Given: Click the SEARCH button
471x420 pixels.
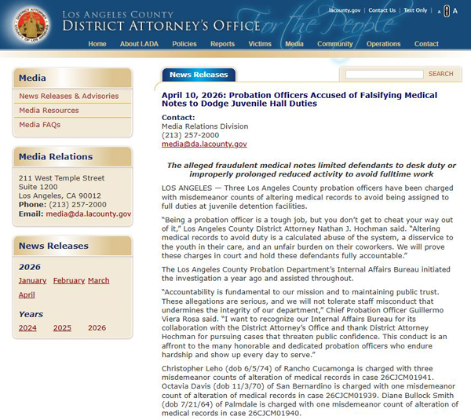Looking at the screenshot, I should (440, 74).
